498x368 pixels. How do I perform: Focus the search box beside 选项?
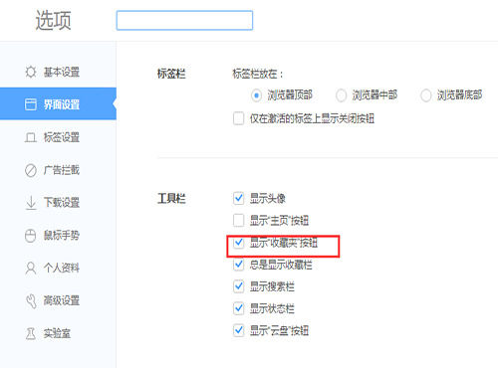184,20
